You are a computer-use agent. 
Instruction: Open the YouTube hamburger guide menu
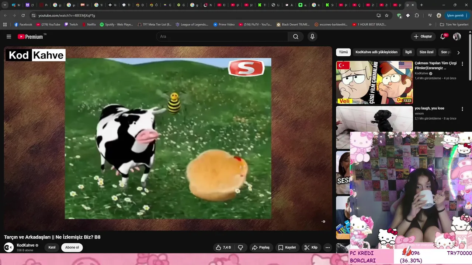click(x=9, y=36)
